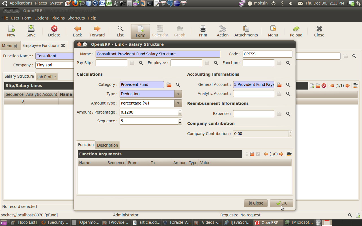362x226 pixels.
Task: Open the Type dropdown showing Deduction
Action: click(178, 94)
